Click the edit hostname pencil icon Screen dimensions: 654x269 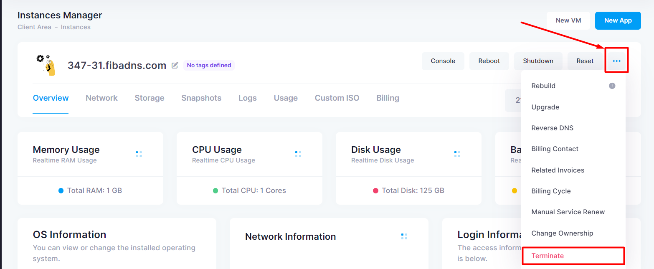[x=175, y=65]
